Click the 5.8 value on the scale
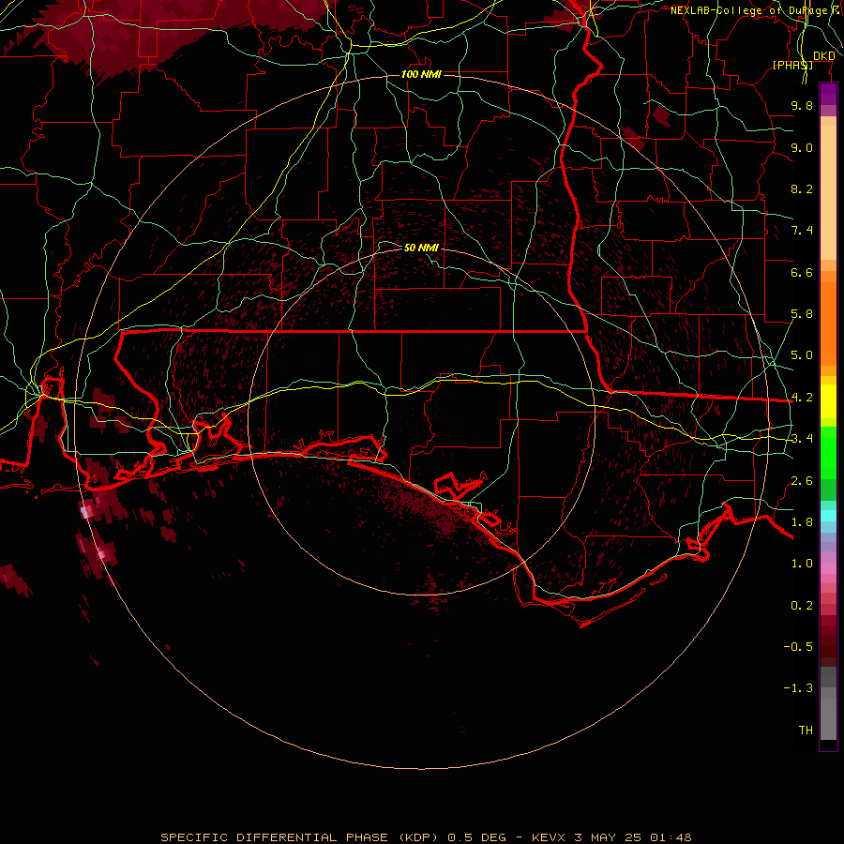Image resolution: width=844 pixels, height=844 pixels. pyautogui.click(x=802, y=314)
